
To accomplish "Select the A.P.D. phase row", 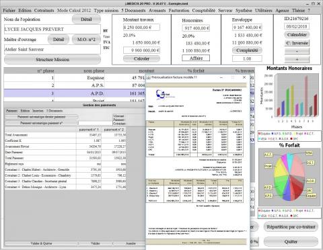I will coord(75,93).
